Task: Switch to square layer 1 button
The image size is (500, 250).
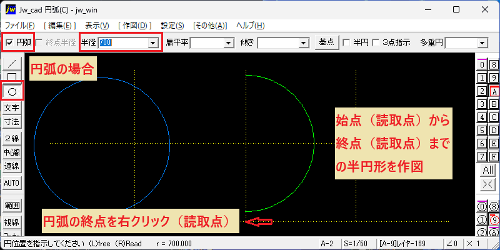Action: [482, 77]
